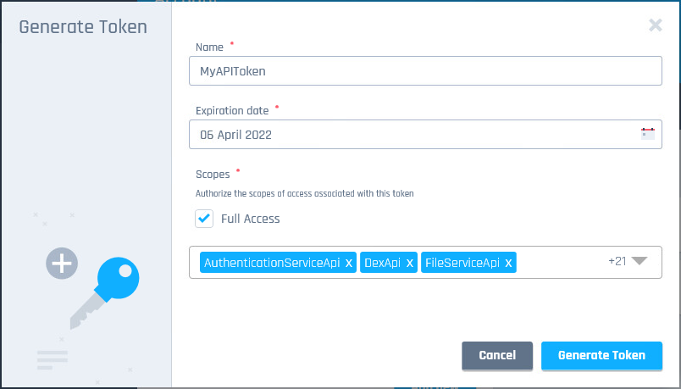Image resolution: width=681 pixels, height=389 pixels.
Task: Remove the AuthenticationServiceApi scope tag
Action: point(349,264)
